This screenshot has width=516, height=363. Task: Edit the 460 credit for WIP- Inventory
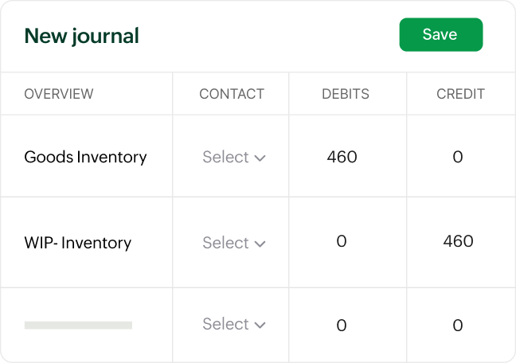point(458,241)
